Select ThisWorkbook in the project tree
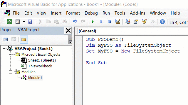The image size is (188, 105). [40, 66]
